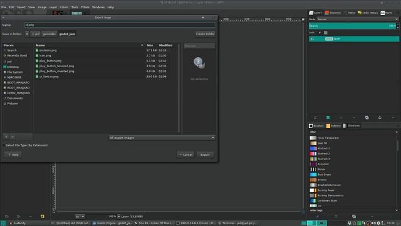Viewport: 401px width, 226px height.
Task: Click the Create Folder button
Action: pos(205,34)
